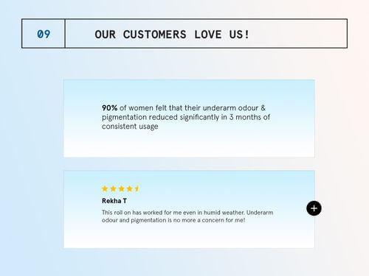The width and height of the screenshot is (369, 276).
Task: Click 'of women felt' in statistic card
Action: [x=143, y=107]
